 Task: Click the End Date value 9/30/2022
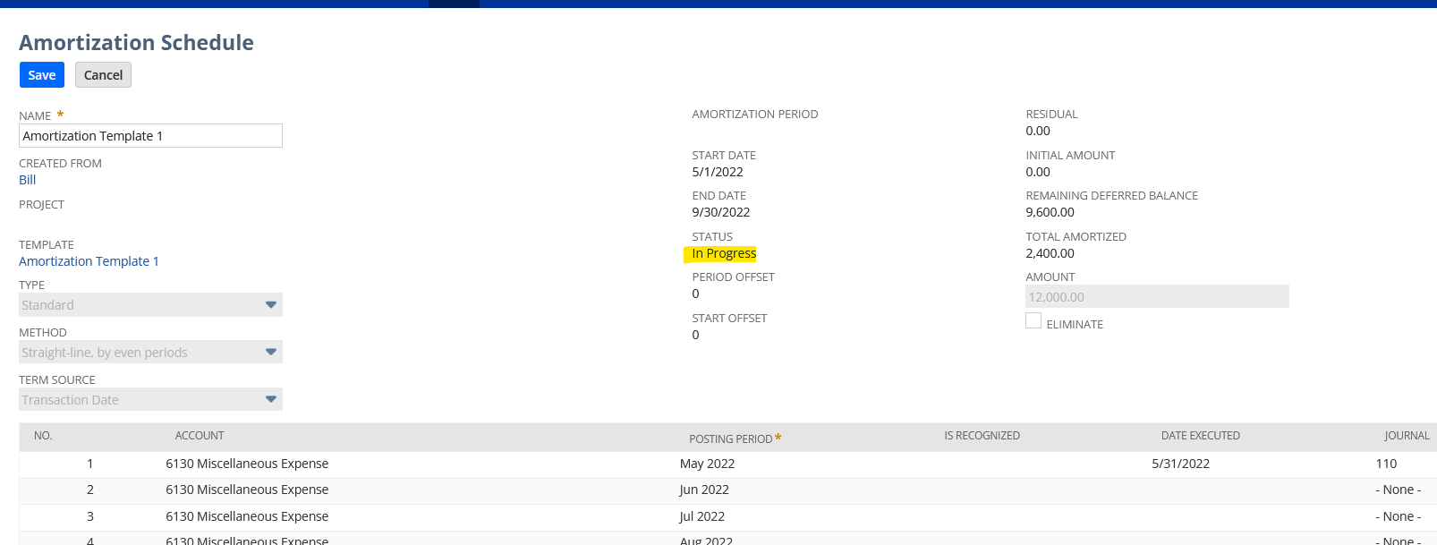pos(721,212)
